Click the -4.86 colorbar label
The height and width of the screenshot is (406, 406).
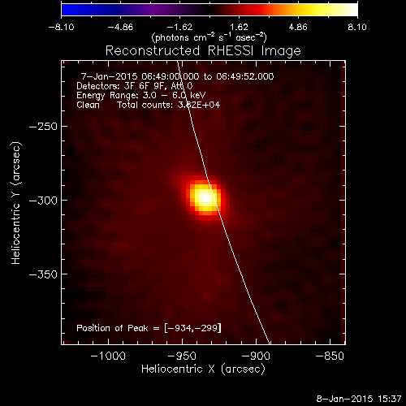point(120,27)
